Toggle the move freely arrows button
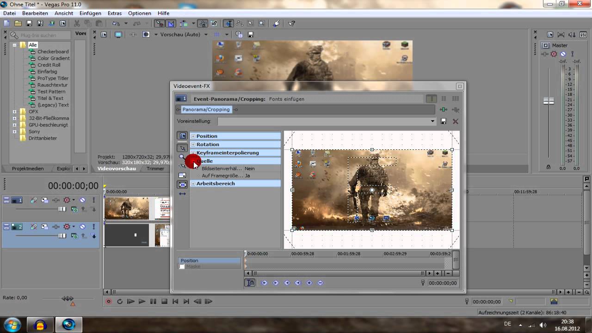Screen dimensions: 592x333 click(182, 194)
